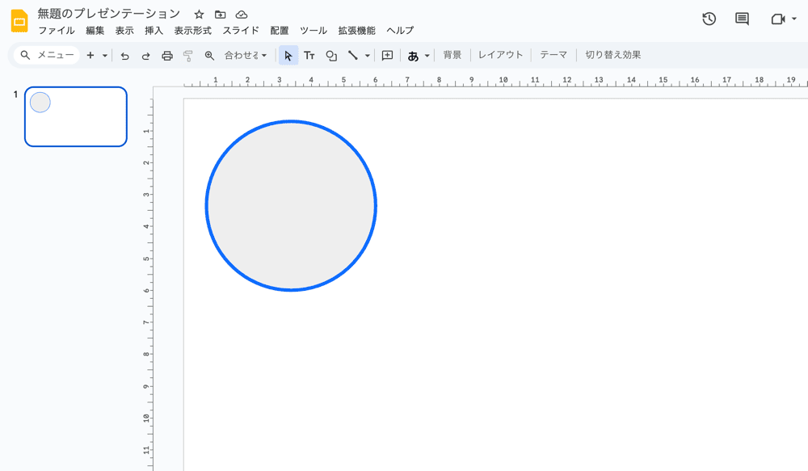Click the 背景 background button

[452, 55]
